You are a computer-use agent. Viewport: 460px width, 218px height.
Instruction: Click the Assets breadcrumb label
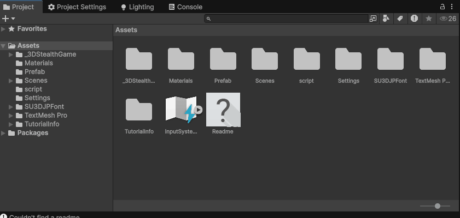(126, 30)
